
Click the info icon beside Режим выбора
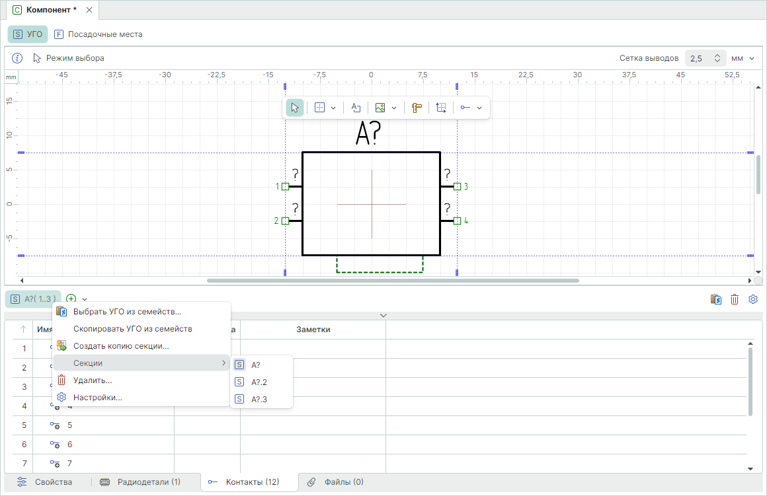(x=18, y=58)
